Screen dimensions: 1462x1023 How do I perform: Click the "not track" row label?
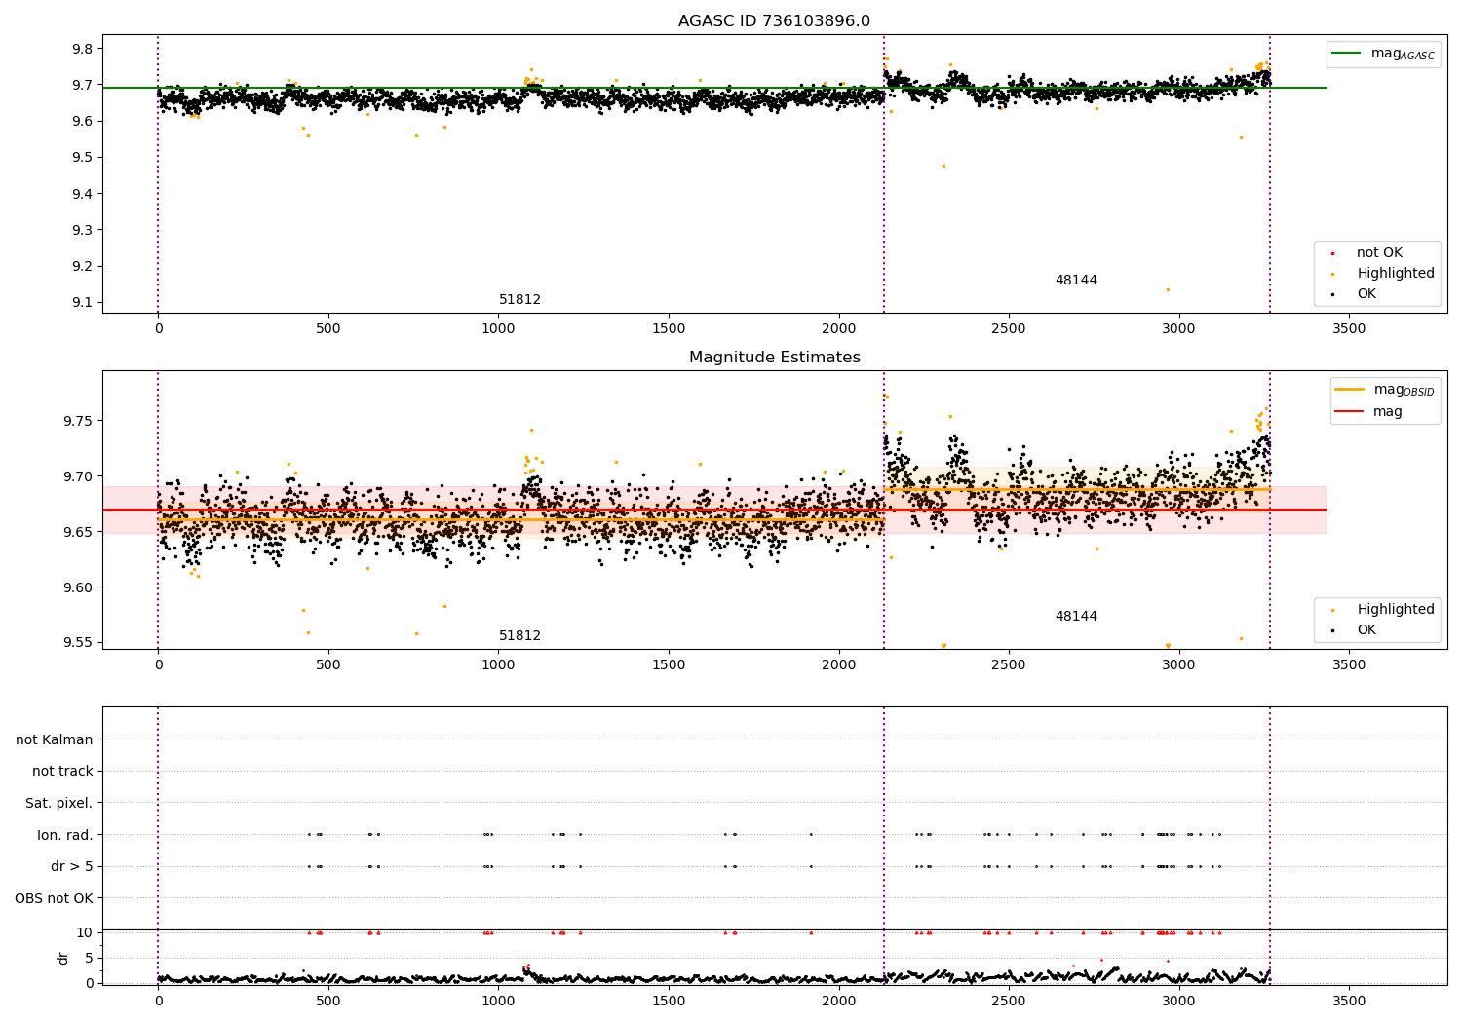click(x=62, y=772)
